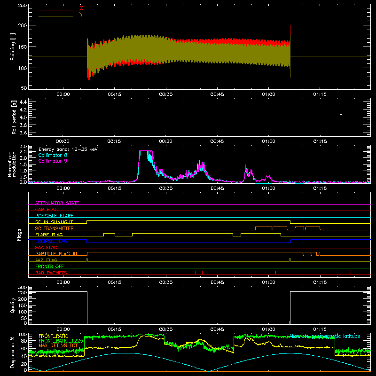
Task: Click the red X legend line
Action: click(x=56, y=10)
